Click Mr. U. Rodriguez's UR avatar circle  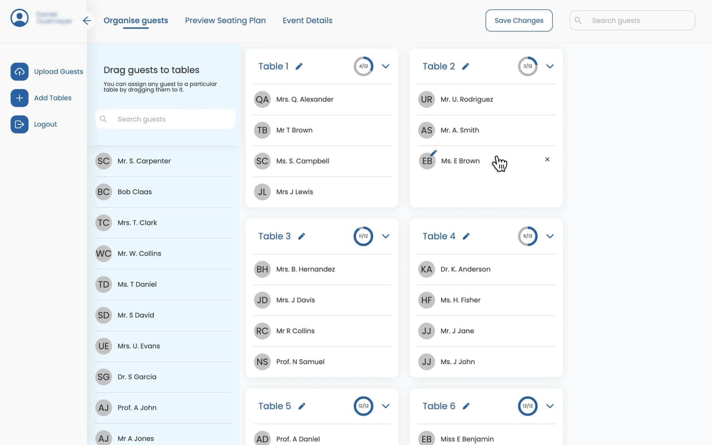pos(426,99)
